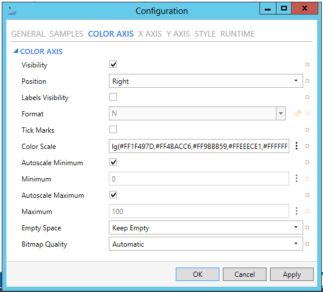Click the square marker beside Autoscale Minimum
323x292 pixels.
pos(307,162)
